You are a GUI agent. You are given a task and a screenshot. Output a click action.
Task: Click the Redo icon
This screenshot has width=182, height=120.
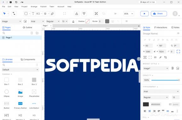(22, 2)
